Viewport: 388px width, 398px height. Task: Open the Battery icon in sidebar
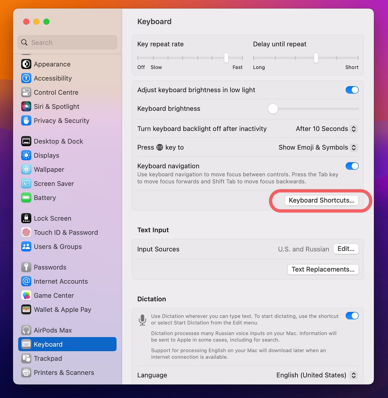point(26,198)
